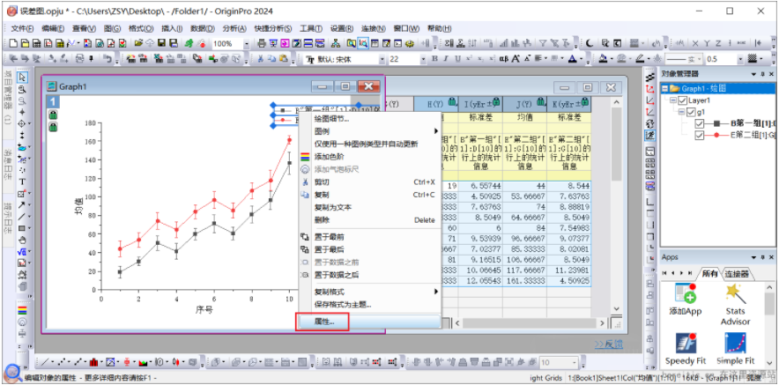Click the Add data filter funnel icon
Image resolution: width=779 pixels, height=385 pixels.
point(544,43)
